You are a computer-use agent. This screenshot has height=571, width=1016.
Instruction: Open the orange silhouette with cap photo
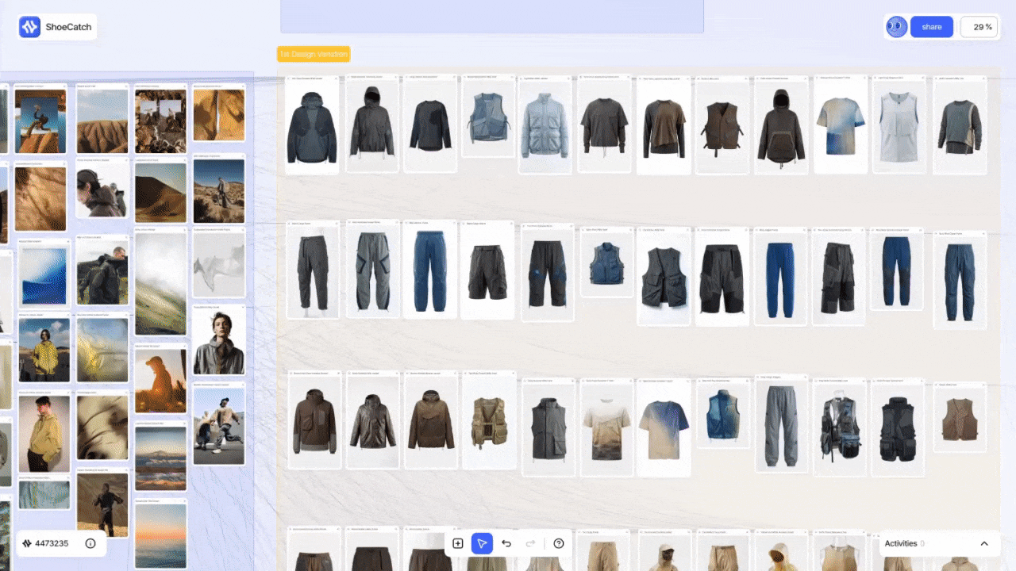tap(160, 378)
